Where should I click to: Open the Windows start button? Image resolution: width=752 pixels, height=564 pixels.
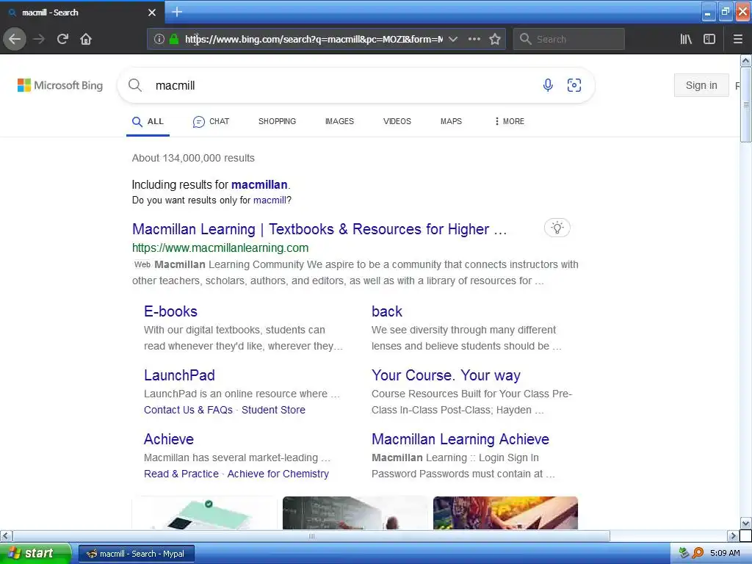[35, 554]
